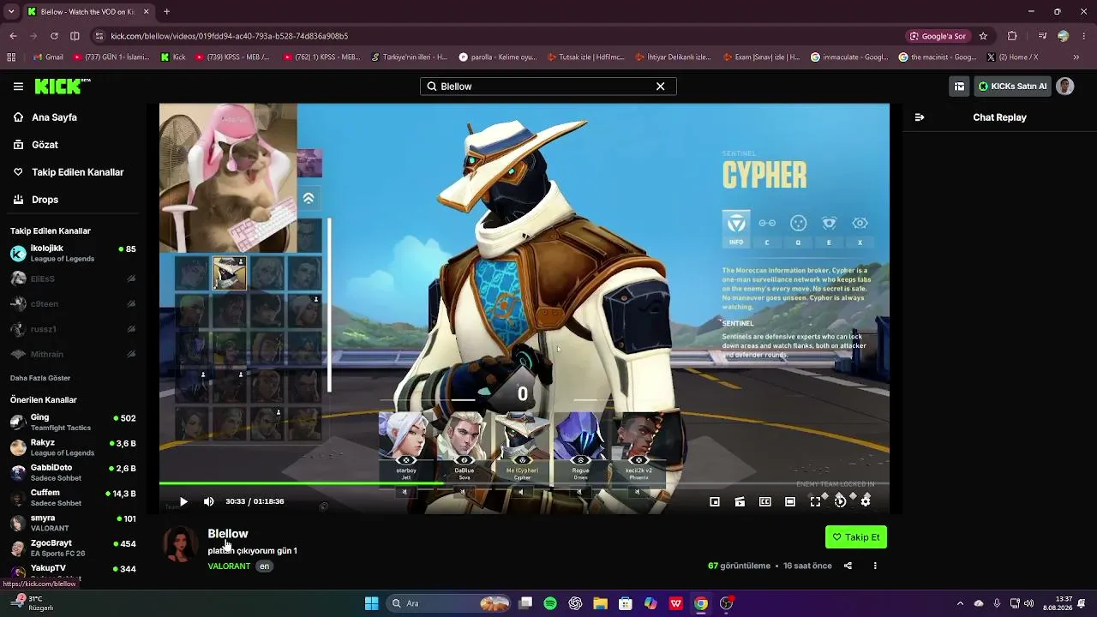This screenshot has width=1097, height=617.
Task: Collapse the Chat Replay panel
Action: (920, 117)
